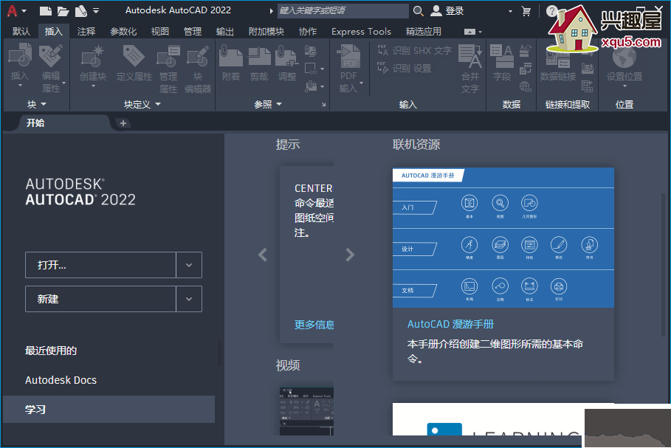This screenshot has height=448, width=671.
Task: Click the AutoCAD 漫游手册 blue guide thumbnail
Action: click(503, 238)
